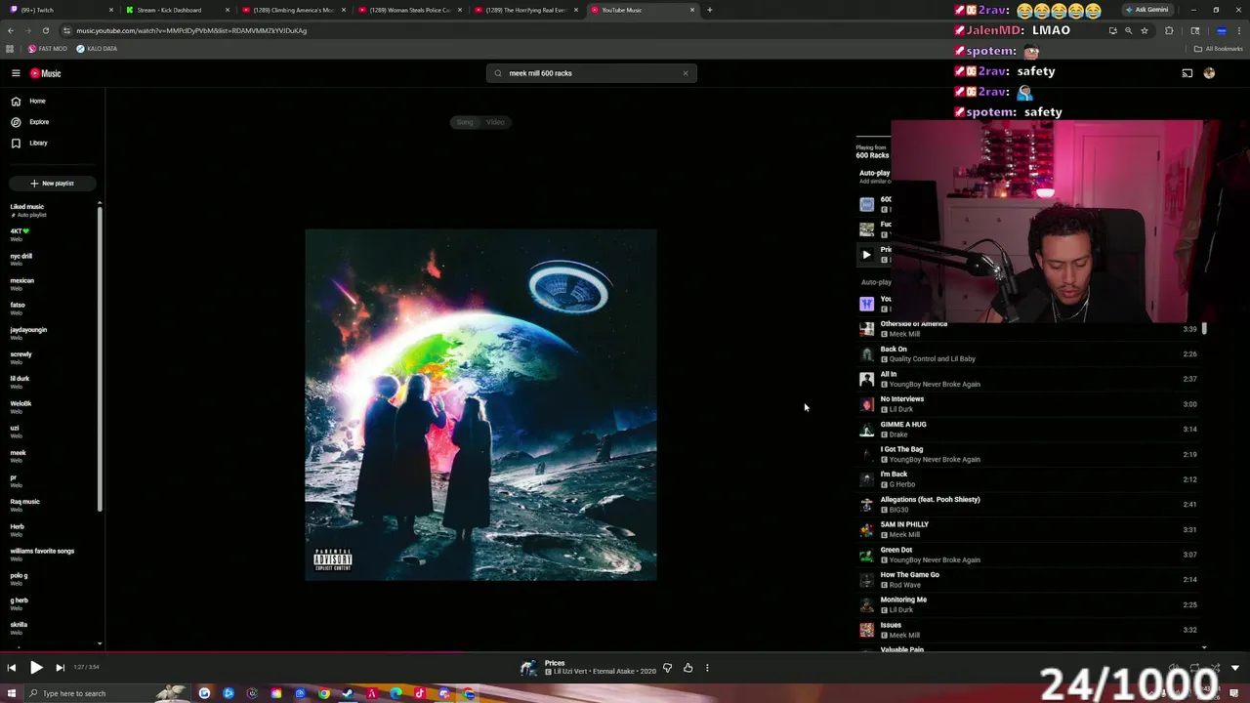Bookmark this page with the star

1145,30
